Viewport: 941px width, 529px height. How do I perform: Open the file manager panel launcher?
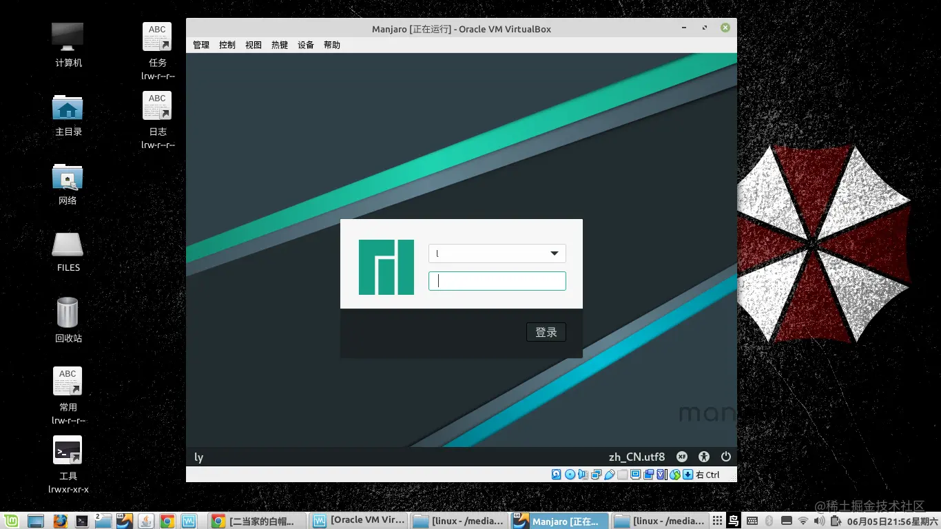tap(103, 521)
